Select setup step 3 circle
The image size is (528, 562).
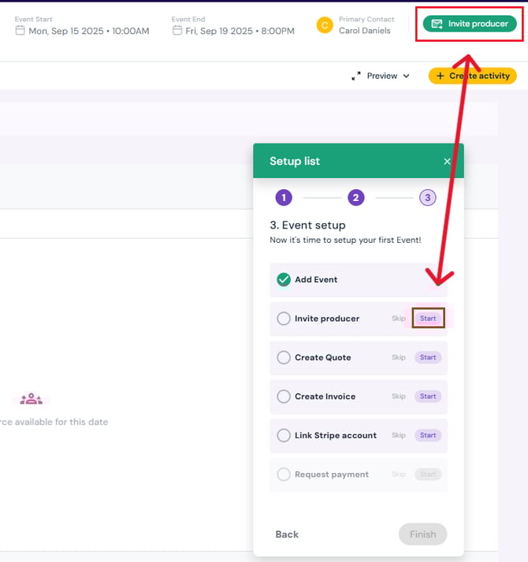427,198
